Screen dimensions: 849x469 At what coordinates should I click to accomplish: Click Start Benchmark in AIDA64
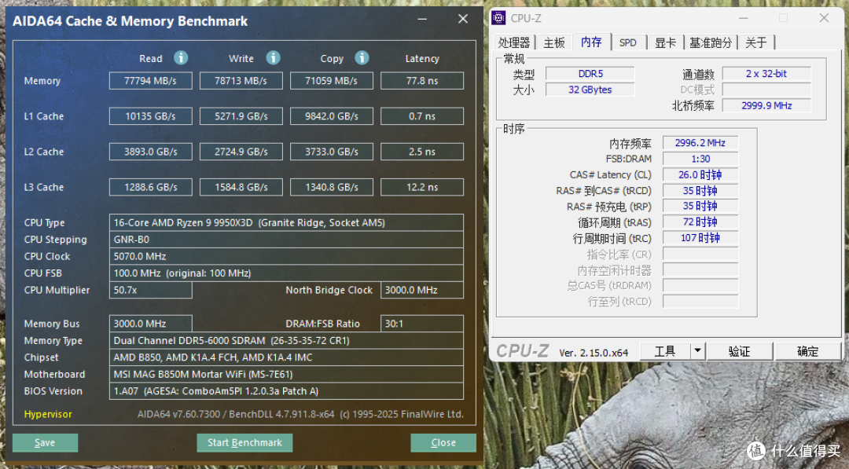[244, 442]
